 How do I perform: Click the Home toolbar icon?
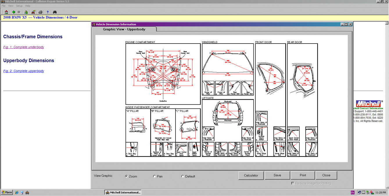coord(6,12)
